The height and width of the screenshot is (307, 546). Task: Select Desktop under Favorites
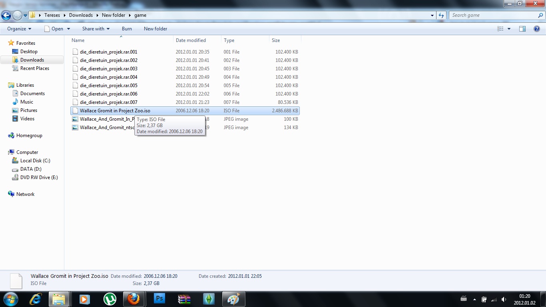coord(29,52)
